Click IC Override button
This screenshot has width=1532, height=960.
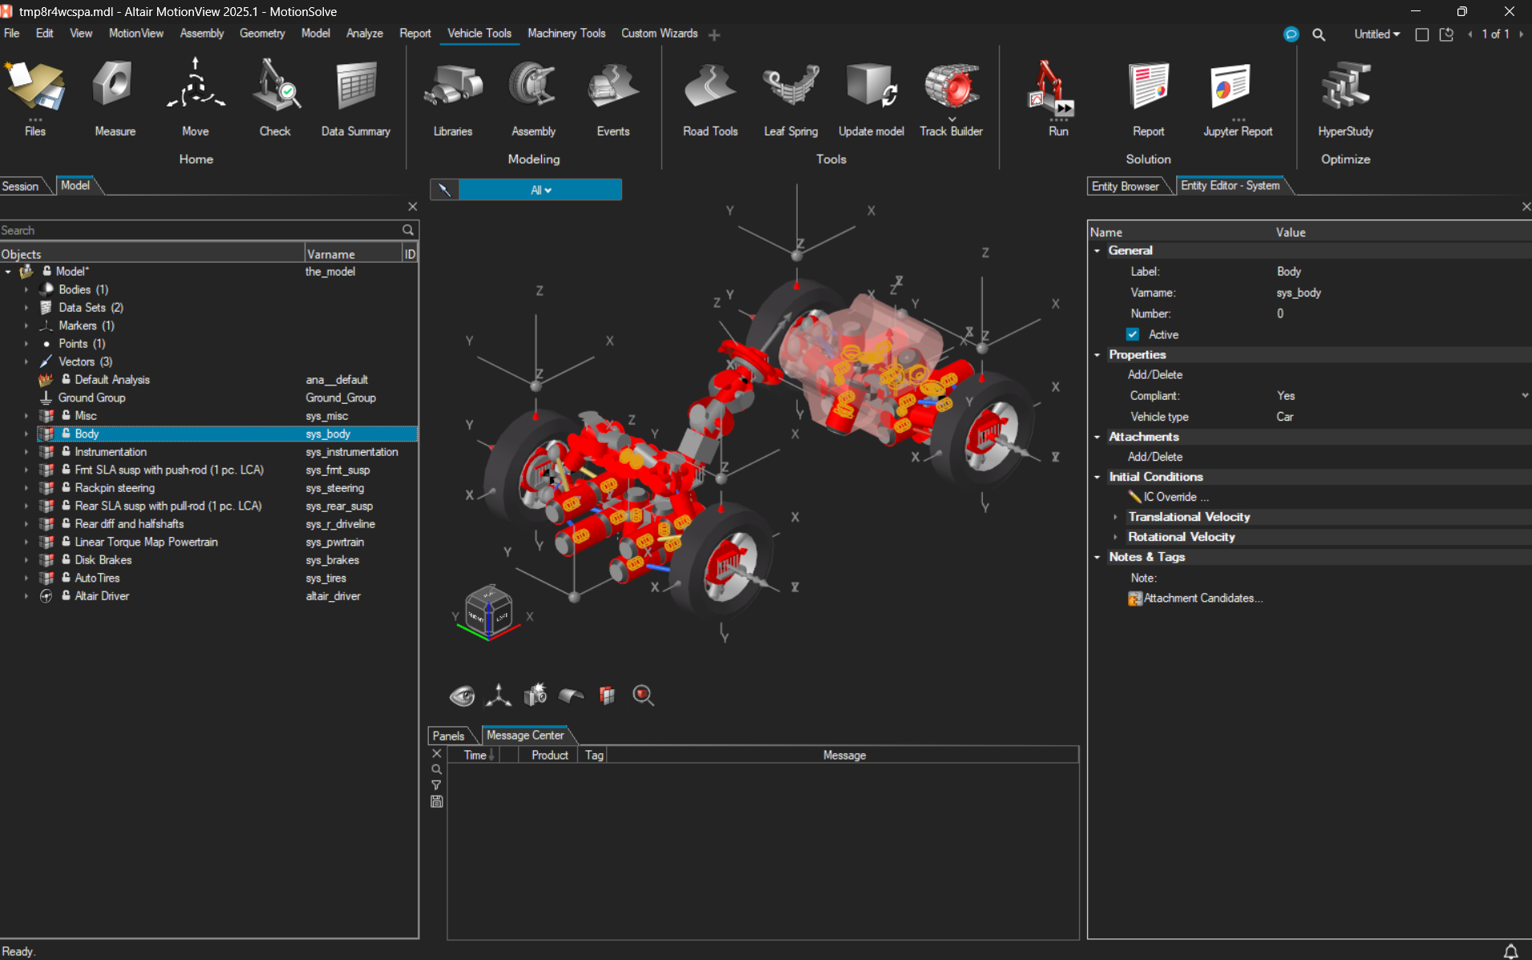pos(1169,497)
